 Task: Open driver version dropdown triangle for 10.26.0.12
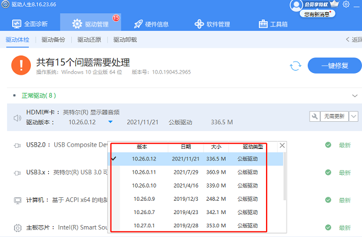coord(110,122)
